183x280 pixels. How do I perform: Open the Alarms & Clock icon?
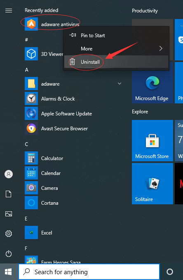pos(31,98)
